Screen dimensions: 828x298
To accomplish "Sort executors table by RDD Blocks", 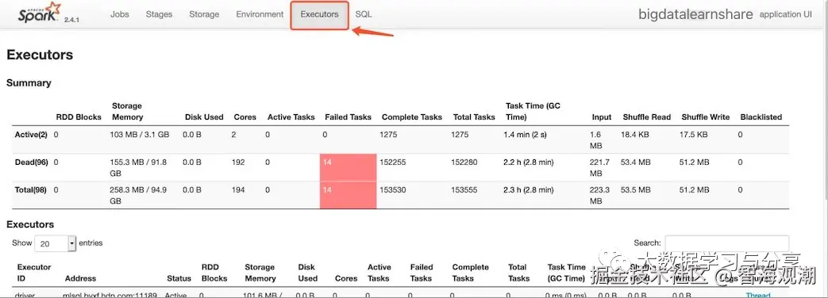I will 214,272.
